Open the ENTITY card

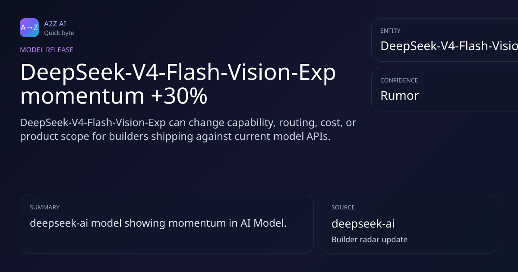[445, 40]
